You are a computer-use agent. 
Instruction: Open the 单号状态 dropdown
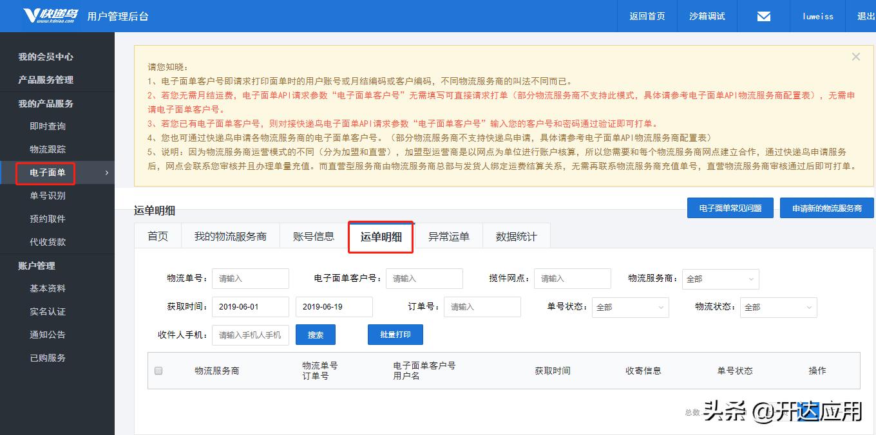[630, 308]
